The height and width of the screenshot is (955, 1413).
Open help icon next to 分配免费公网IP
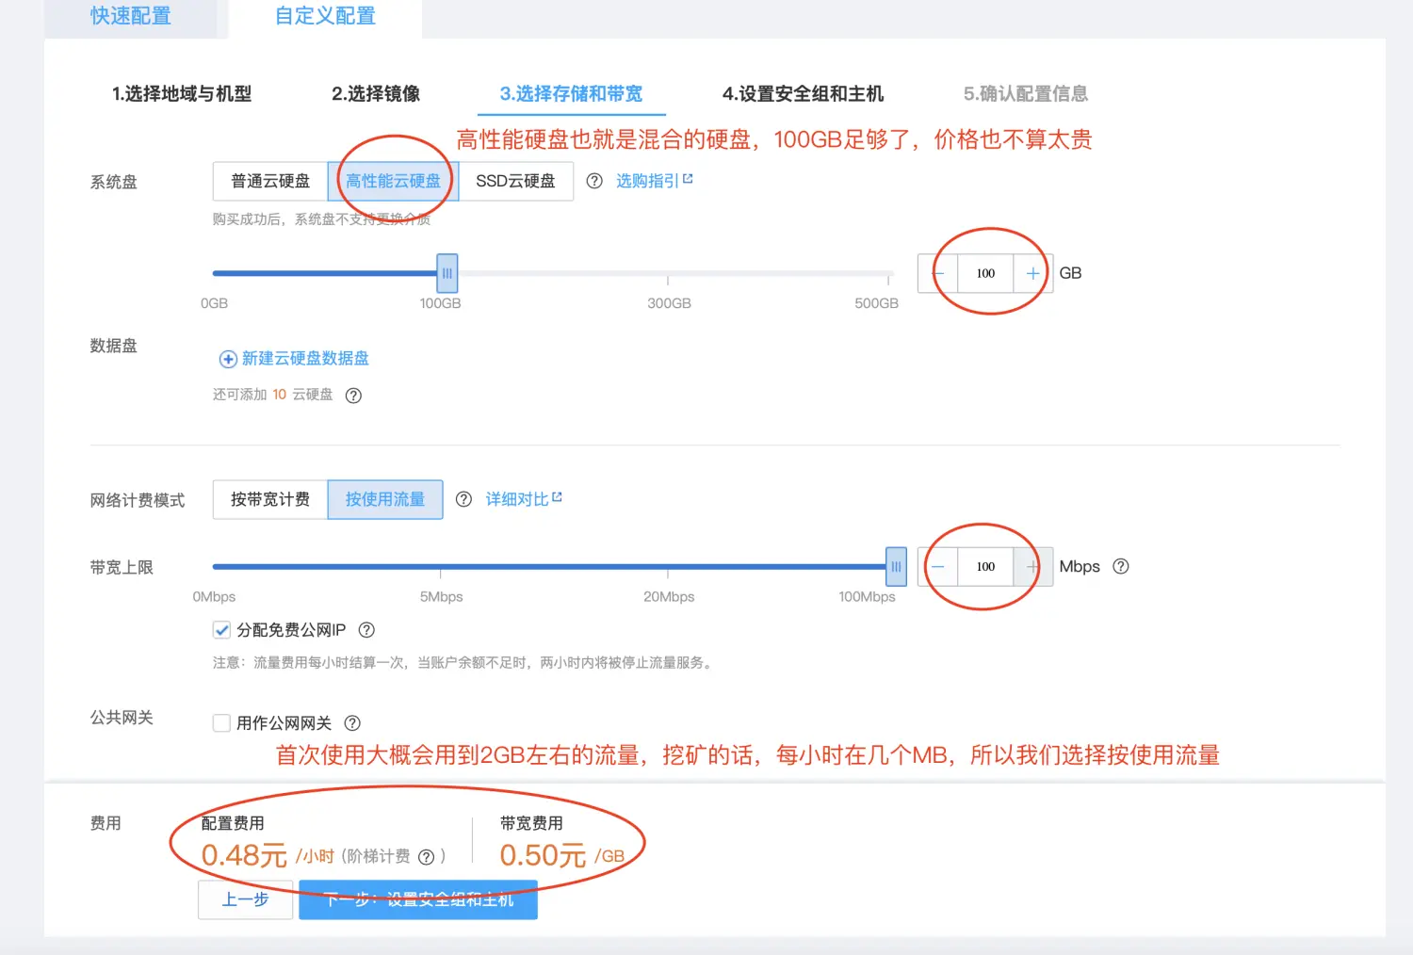point(366,630)
